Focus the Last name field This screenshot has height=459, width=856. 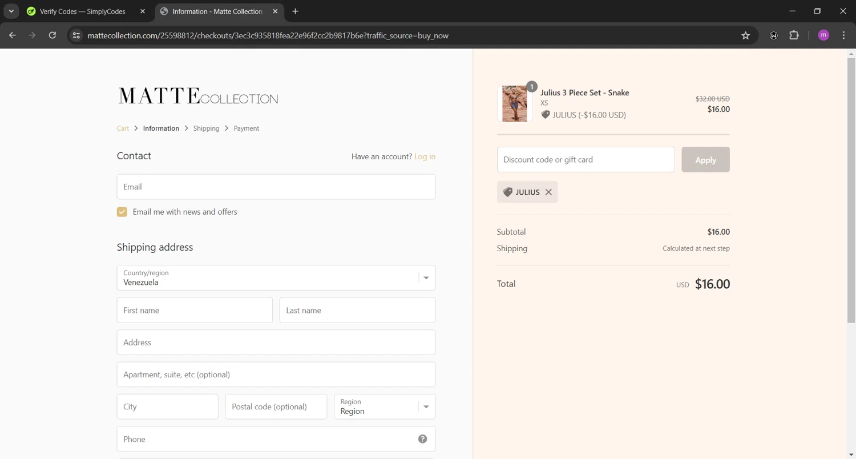(x=357, y=311)
